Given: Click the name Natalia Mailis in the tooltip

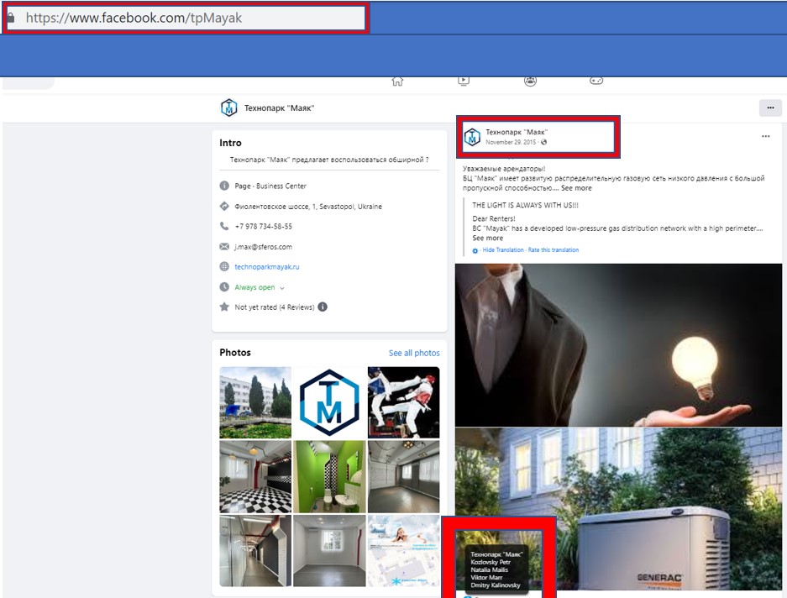Looking at the screenshot, I should coord(490,570).
